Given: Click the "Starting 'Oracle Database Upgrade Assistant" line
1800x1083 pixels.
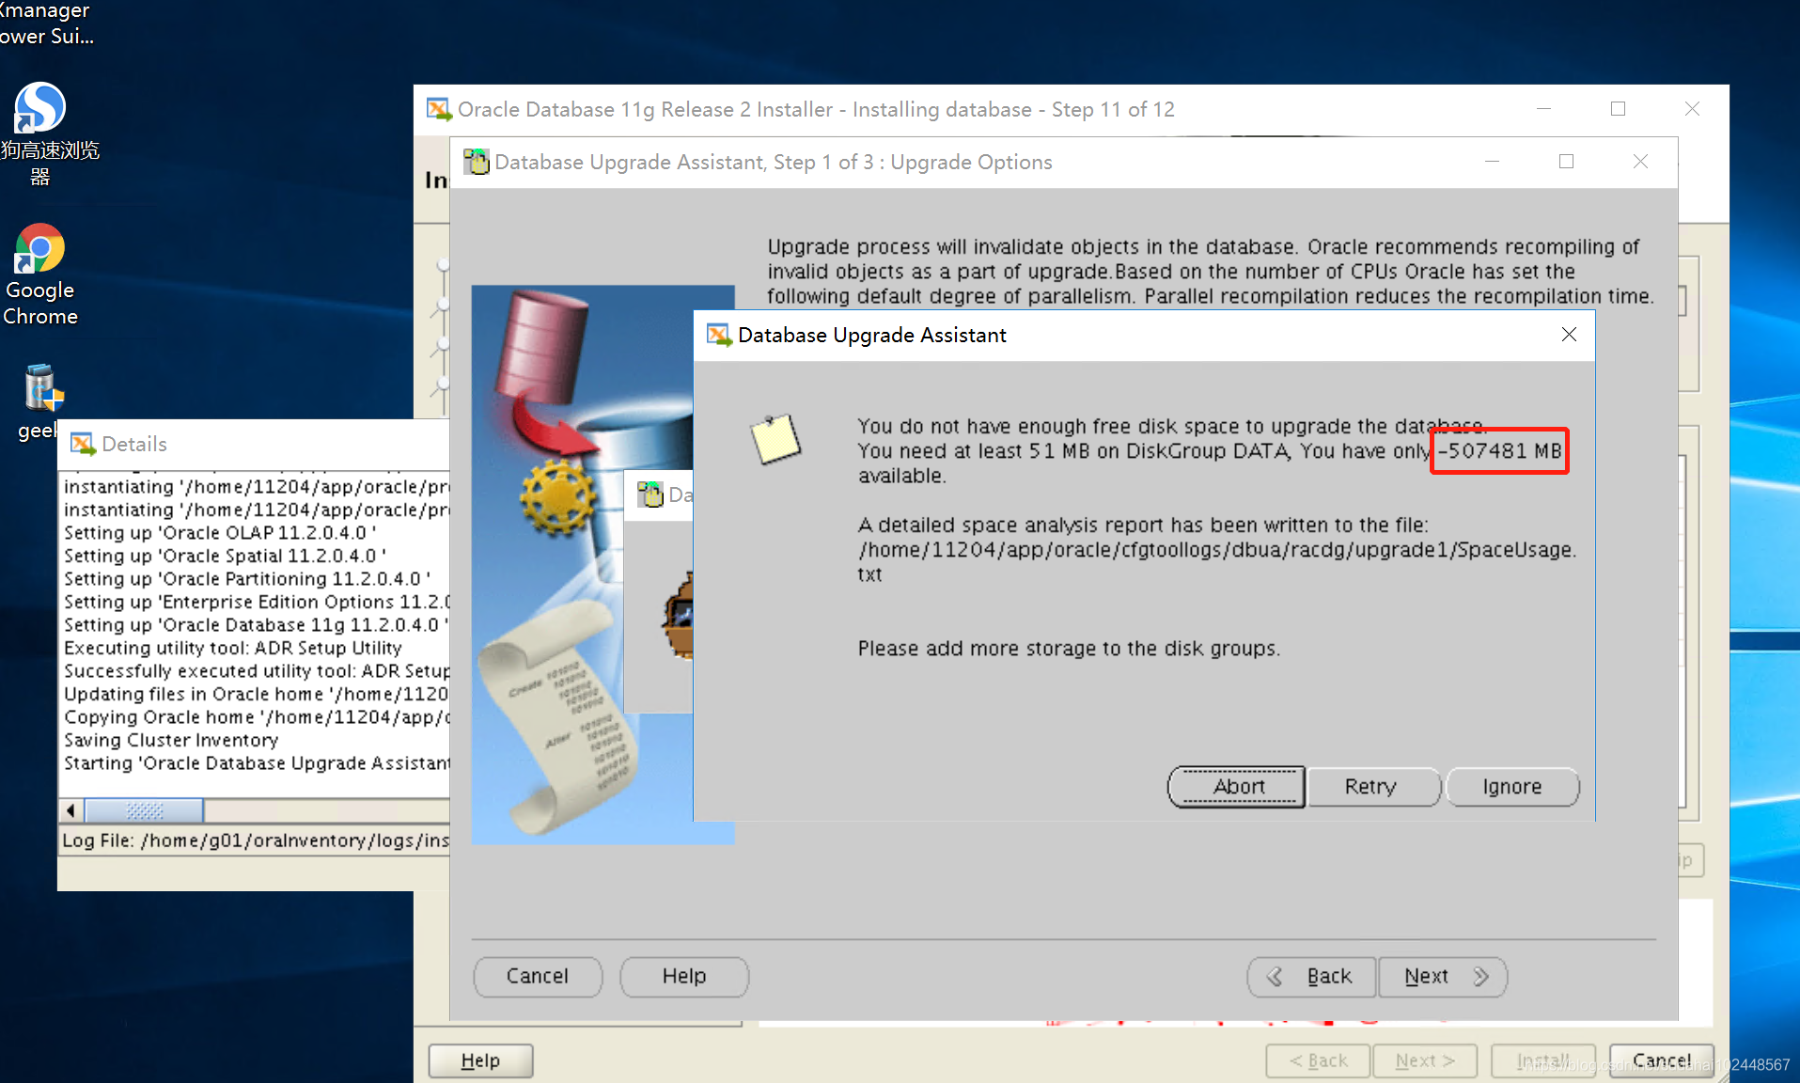Looking at the screenshot, I should (257, 763).
